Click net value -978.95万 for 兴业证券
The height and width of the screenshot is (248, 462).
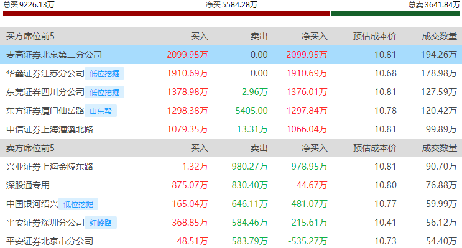pyautogui.click(x=308, y=167)
